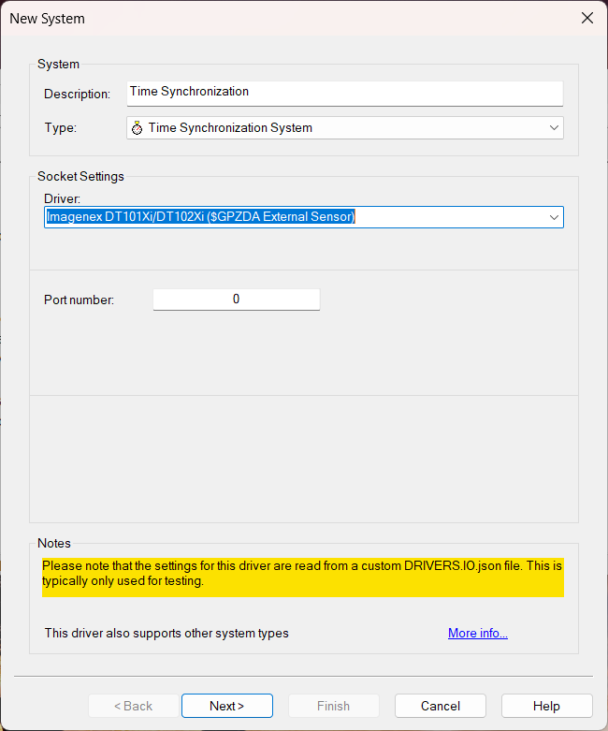Expand the Type dropdown arrow
608x731 pixels.
pos(554,127)
